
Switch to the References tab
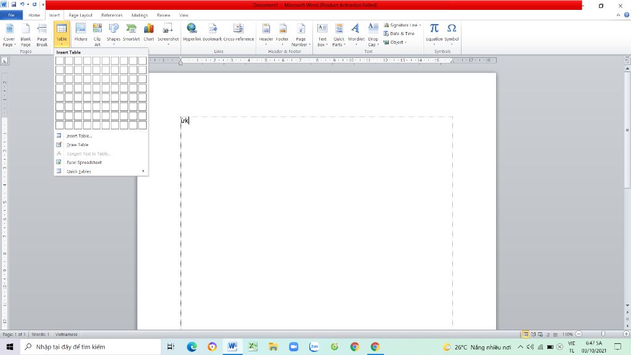pyautogui.click(x=112, y=15)
